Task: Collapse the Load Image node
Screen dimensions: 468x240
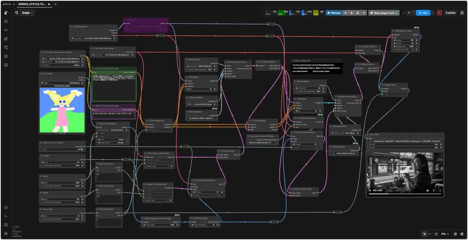Action: (x=40, y=73)
